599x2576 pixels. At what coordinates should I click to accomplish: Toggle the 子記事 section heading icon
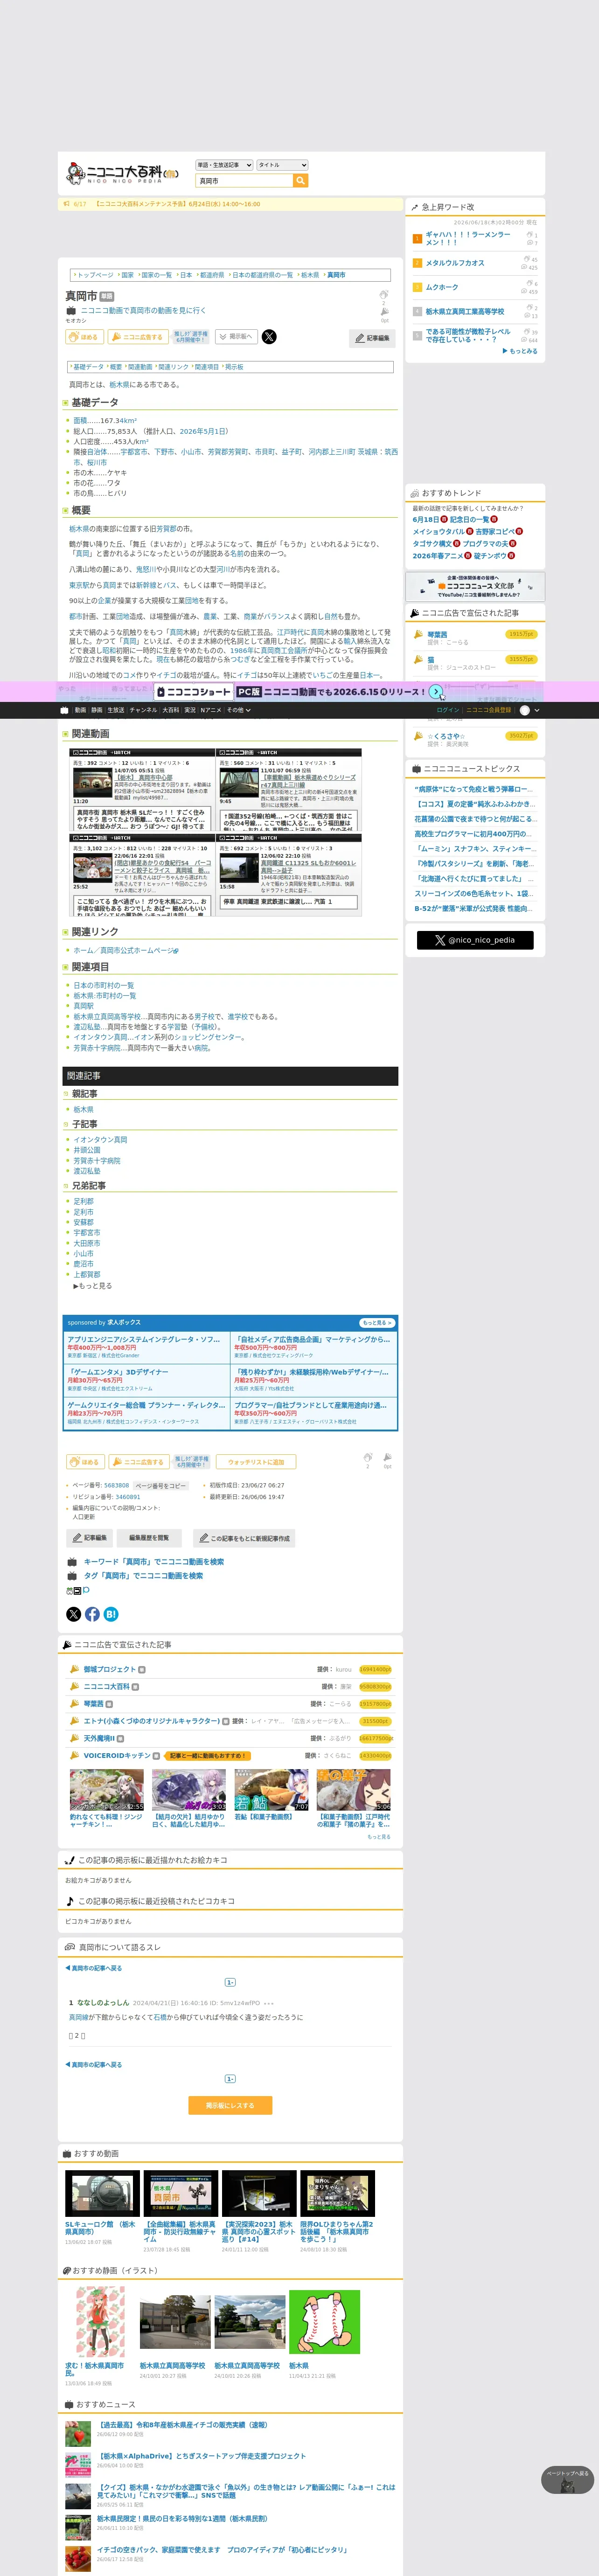(65, 1124)
